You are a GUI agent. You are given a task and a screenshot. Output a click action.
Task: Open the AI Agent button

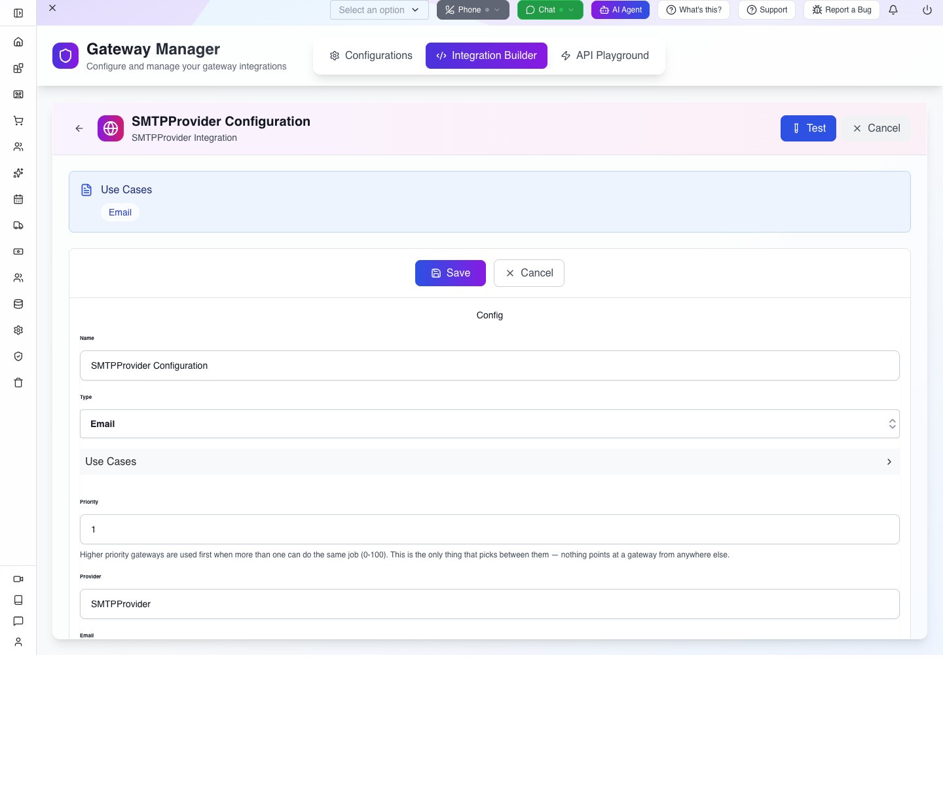tap(620, 10)
